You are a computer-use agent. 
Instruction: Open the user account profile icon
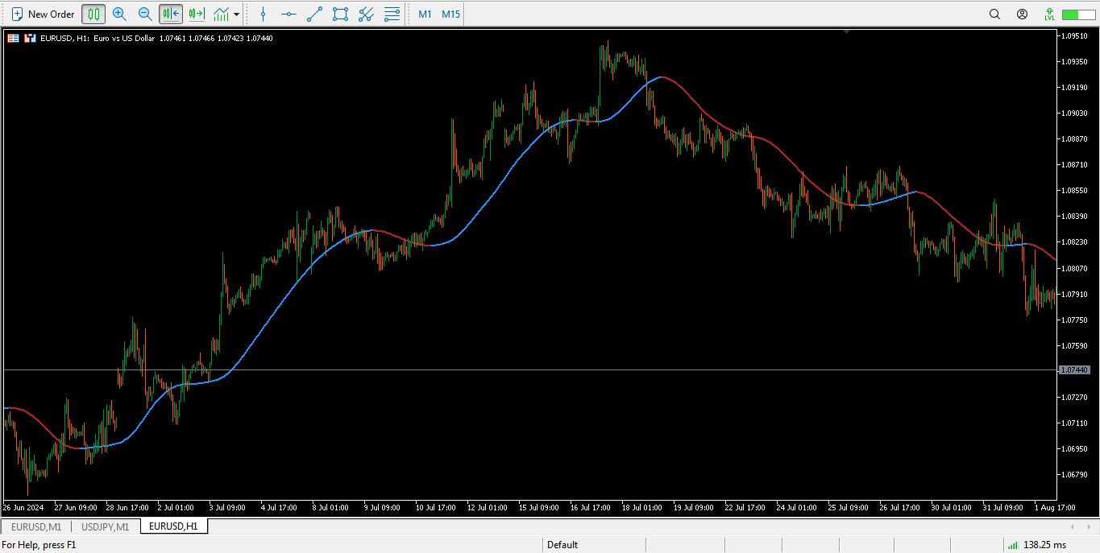[x=1022, y=14]
